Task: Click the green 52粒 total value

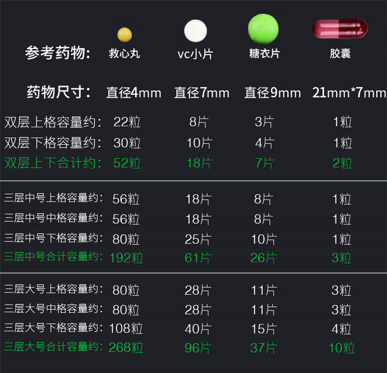Action: click(127, 163)
